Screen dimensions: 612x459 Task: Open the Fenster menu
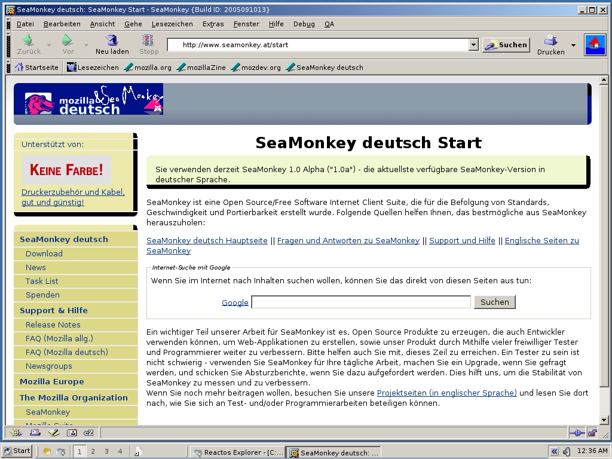pos(246,24)
